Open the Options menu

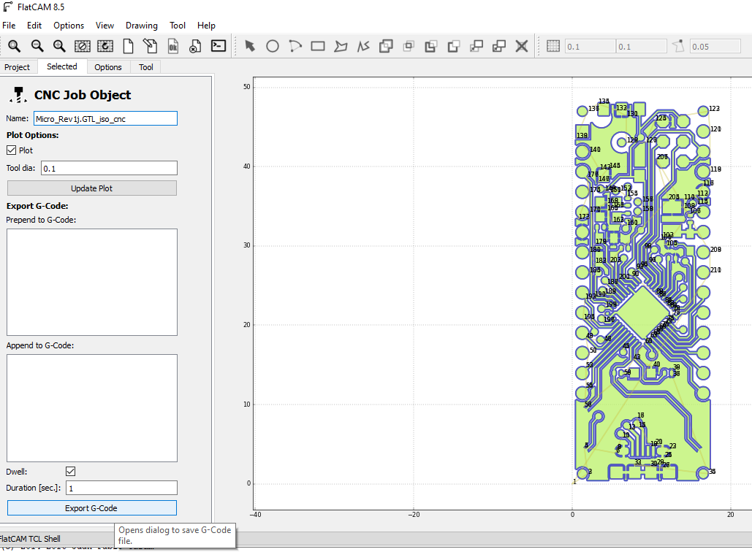point(69,26)
